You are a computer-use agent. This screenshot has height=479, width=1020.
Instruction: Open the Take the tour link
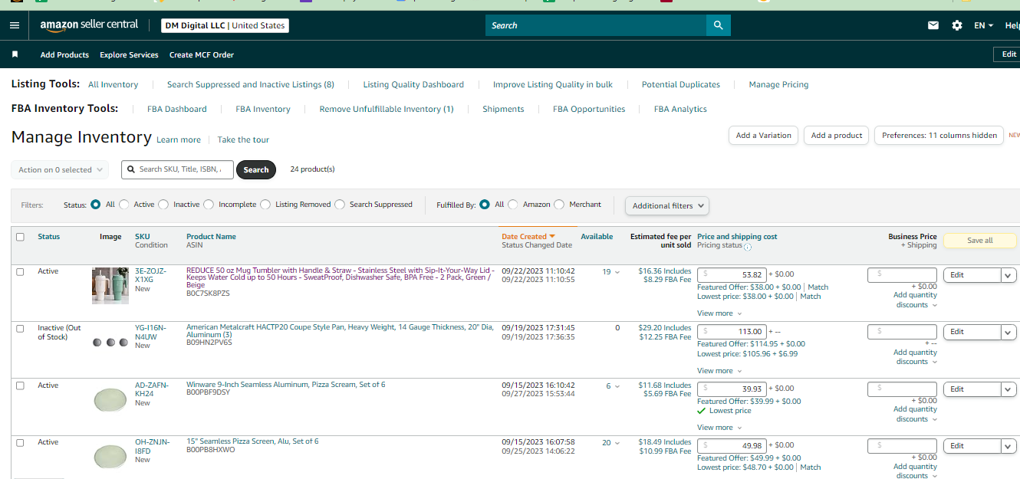pyautogui.click(x=243, y=140)
